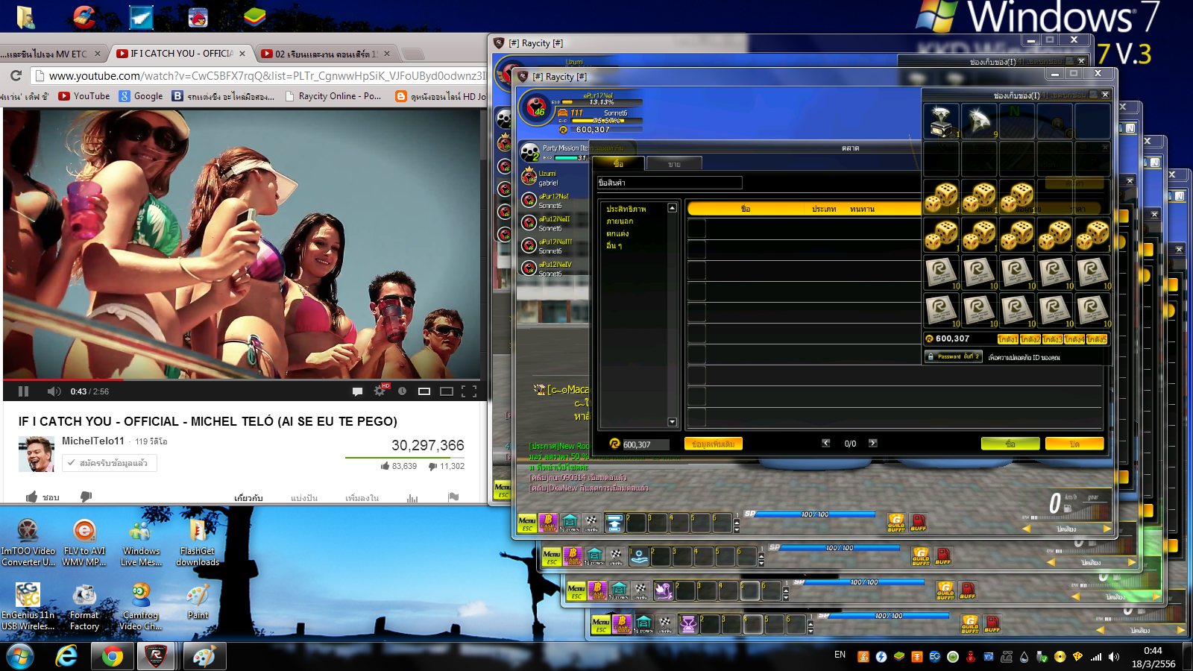Select ภายนอก category in market list
1193x671 pixels.
(x=620, y=221)
